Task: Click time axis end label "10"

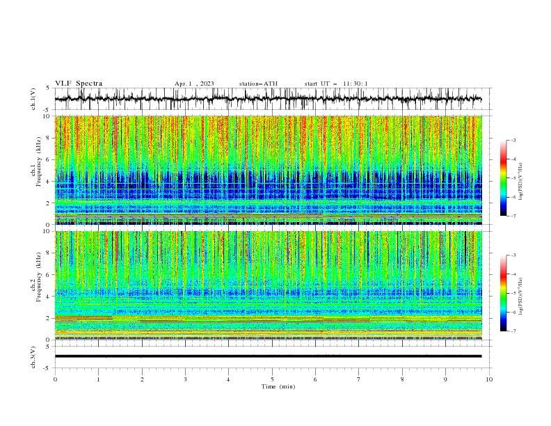Action: click(x=489, y=379)
